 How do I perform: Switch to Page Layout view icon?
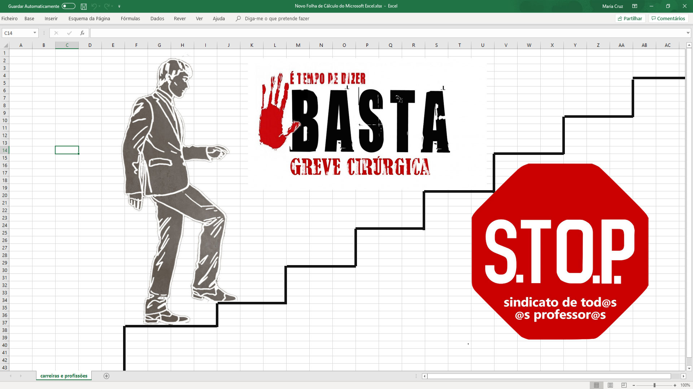pos(610,385)
